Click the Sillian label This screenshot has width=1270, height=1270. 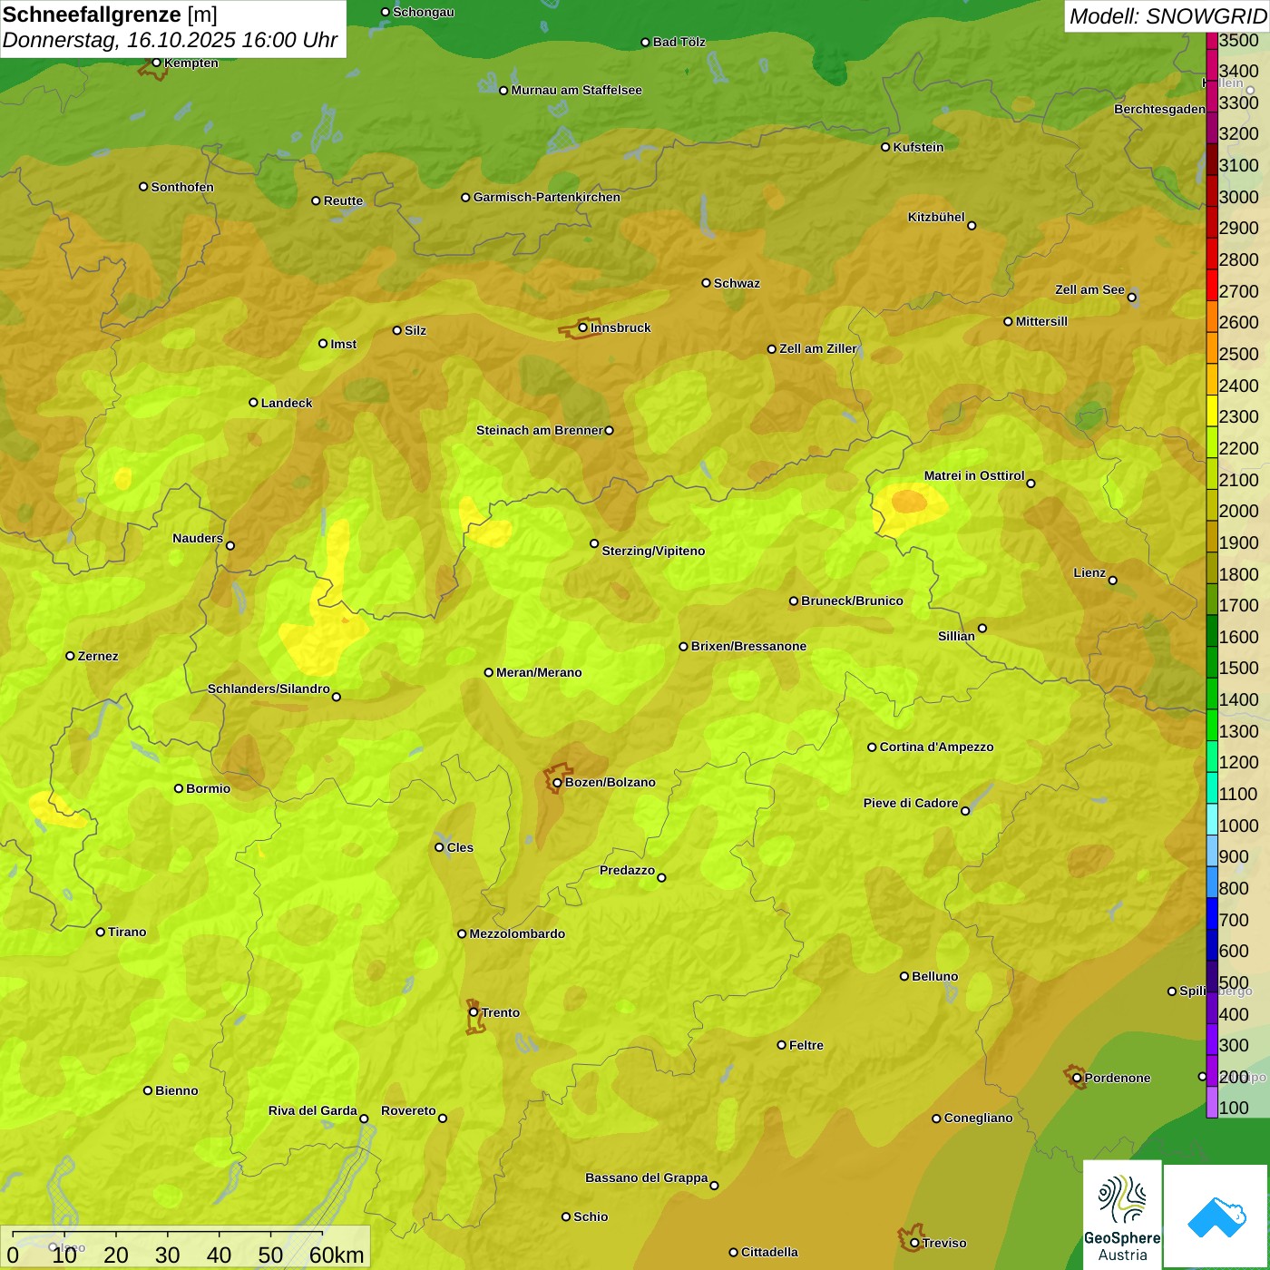coord(956,636)
